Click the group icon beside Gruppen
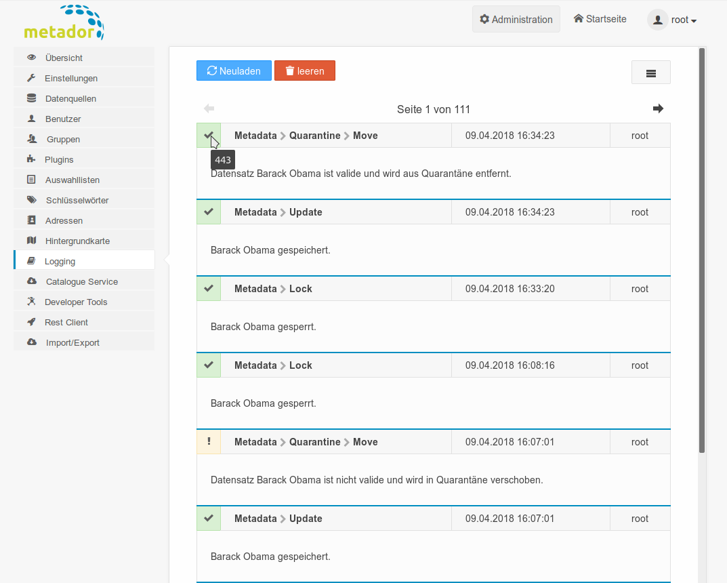 (32, 139)
